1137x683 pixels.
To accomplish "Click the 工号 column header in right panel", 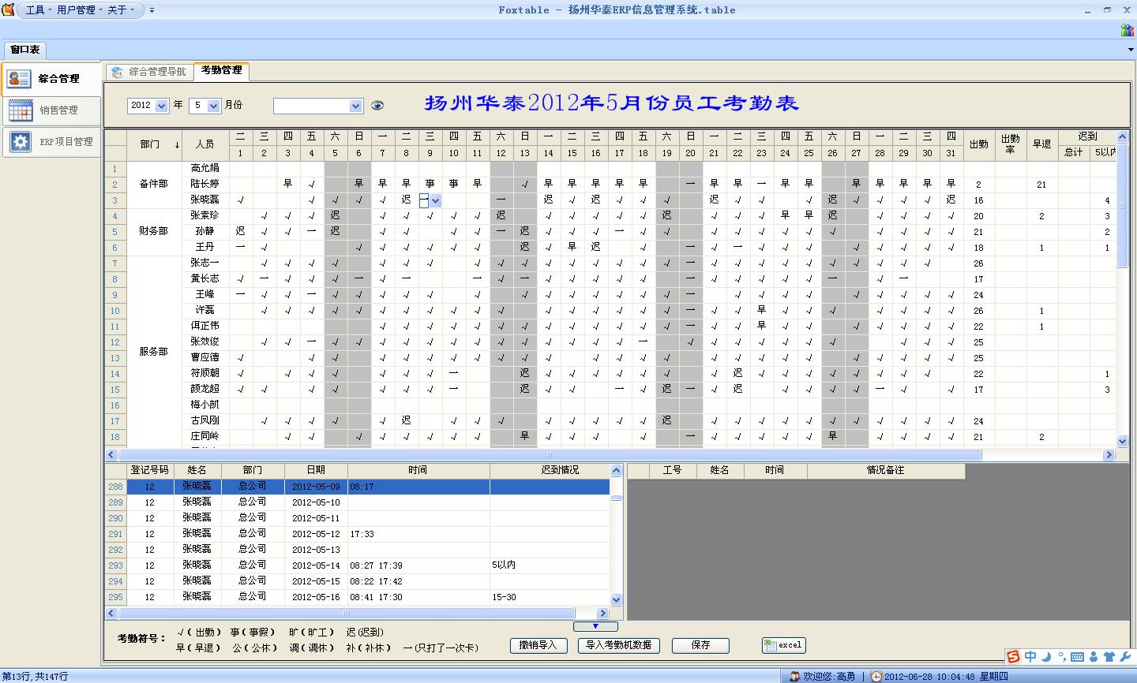I will (672, 470).
